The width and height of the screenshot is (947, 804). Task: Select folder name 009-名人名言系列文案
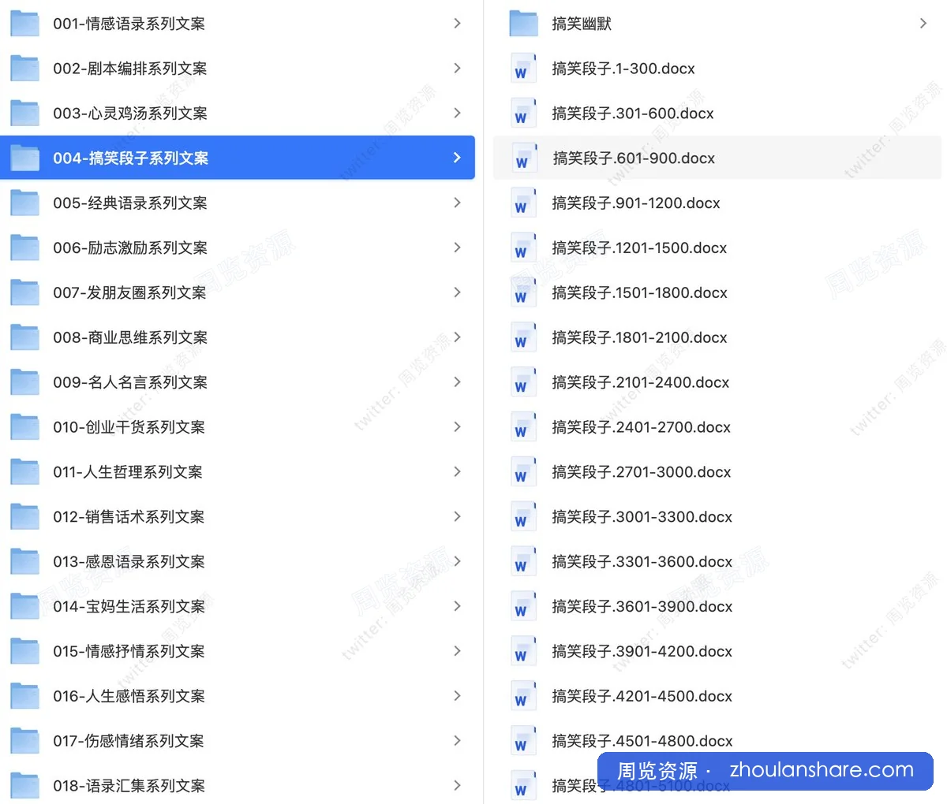130,382
